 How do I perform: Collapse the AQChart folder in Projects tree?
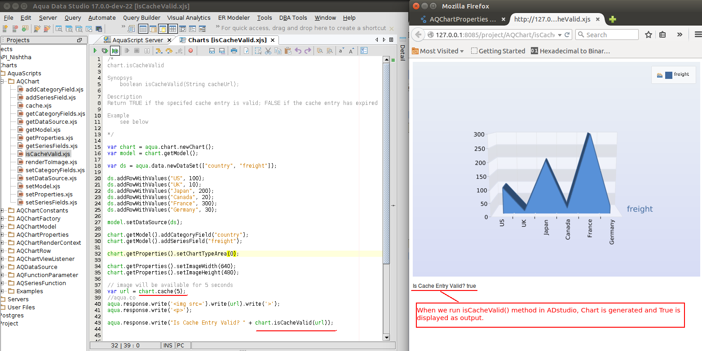pos(2,81)
